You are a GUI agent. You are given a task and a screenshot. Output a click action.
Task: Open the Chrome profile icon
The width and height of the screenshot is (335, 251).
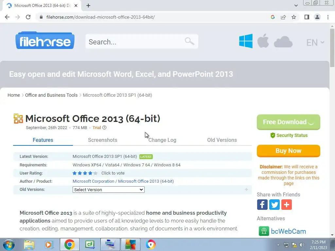click(317, 17)
